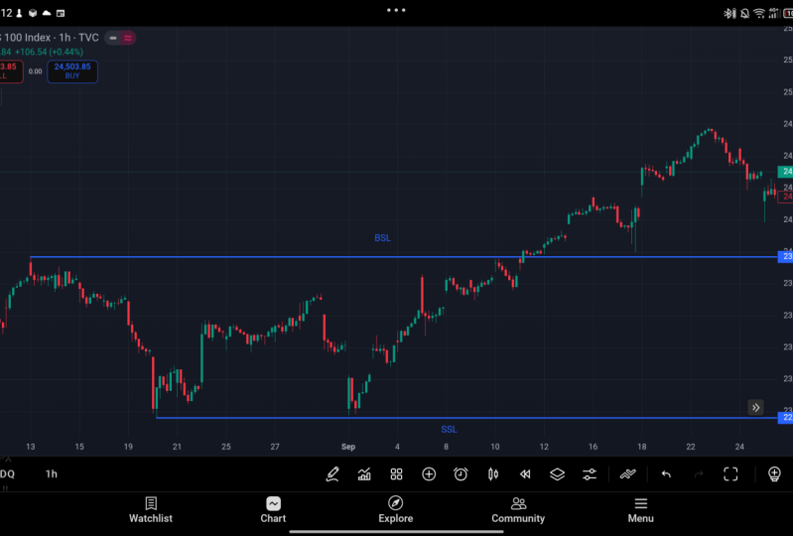
Task: Tap the blue SSL price tag on axis
Action: click(x=785, y=417)
